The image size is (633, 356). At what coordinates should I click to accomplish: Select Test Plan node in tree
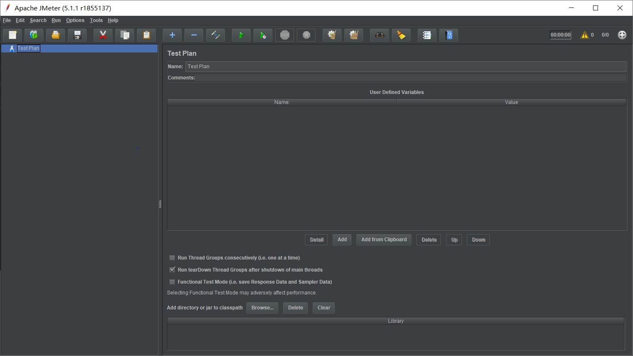pos(28,48)
